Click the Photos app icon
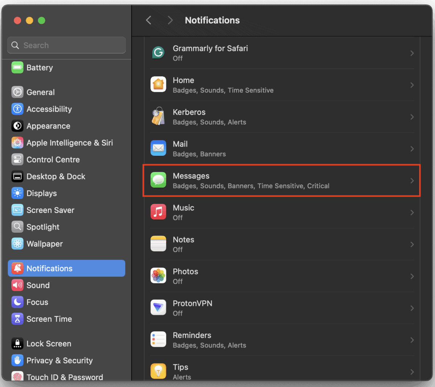This screenshot has width=435, height=387. pos(158,276)
